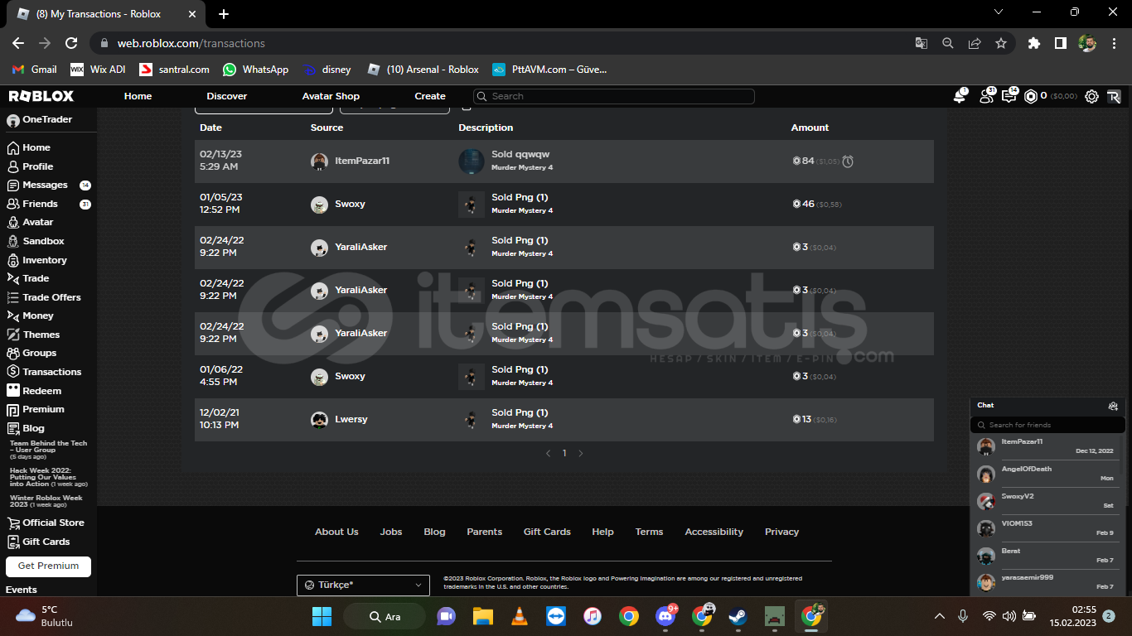The image size is (1132, 636).
Task: Open About Us footer link
Action: click(336, 532)
